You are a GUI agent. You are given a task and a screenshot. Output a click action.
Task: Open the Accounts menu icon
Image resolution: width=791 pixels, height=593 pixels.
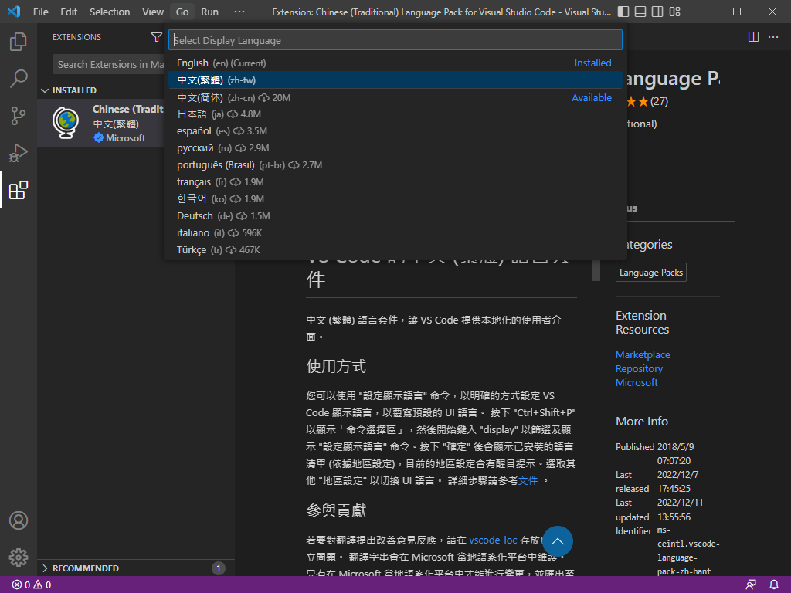coord(19,520)
